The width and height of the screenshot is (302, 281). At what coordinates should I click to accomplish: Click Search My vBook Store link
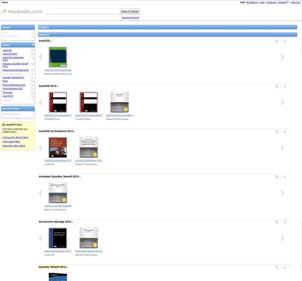click(14, 146)
